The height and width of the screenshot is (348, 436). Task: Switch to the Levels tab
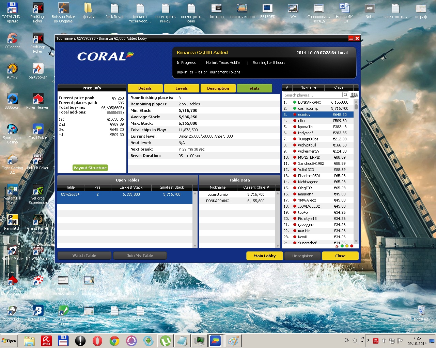click(182, 88)
